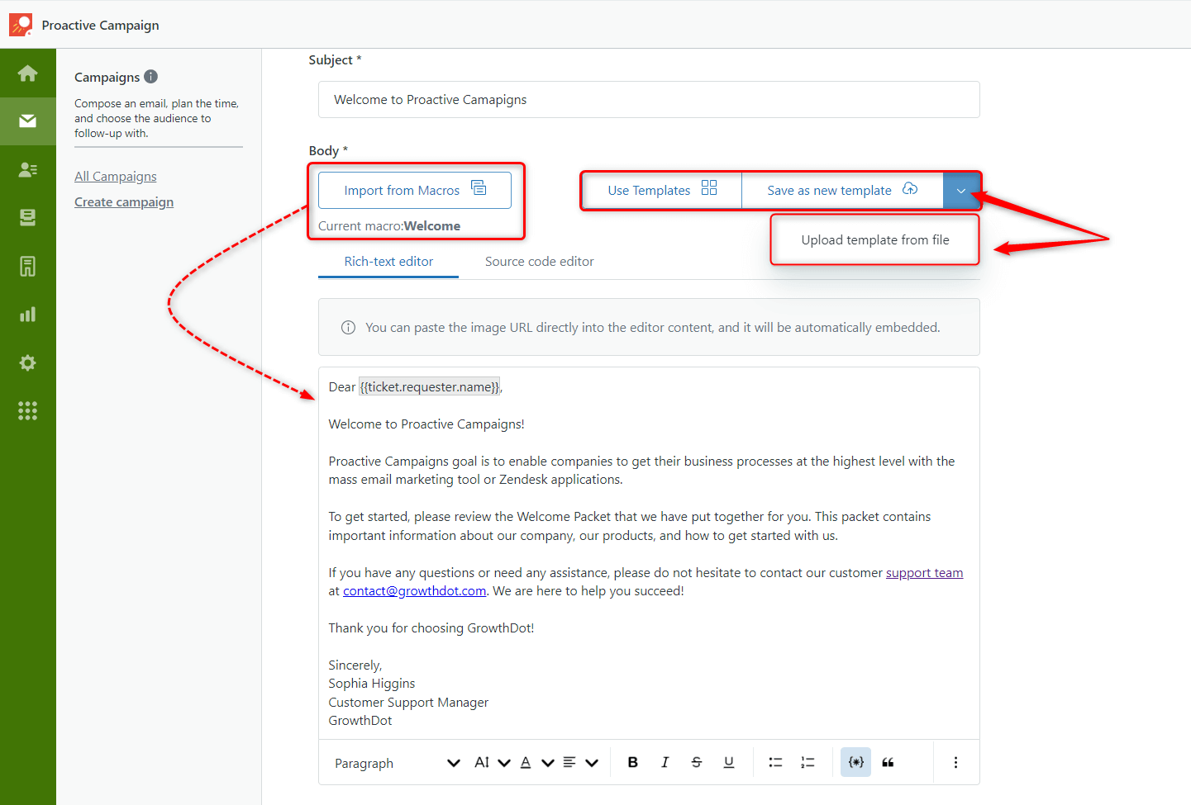This screenshot has height=805, width=1191.
Task: Open the document templates sidebar icon
Action: pos(27,266)
